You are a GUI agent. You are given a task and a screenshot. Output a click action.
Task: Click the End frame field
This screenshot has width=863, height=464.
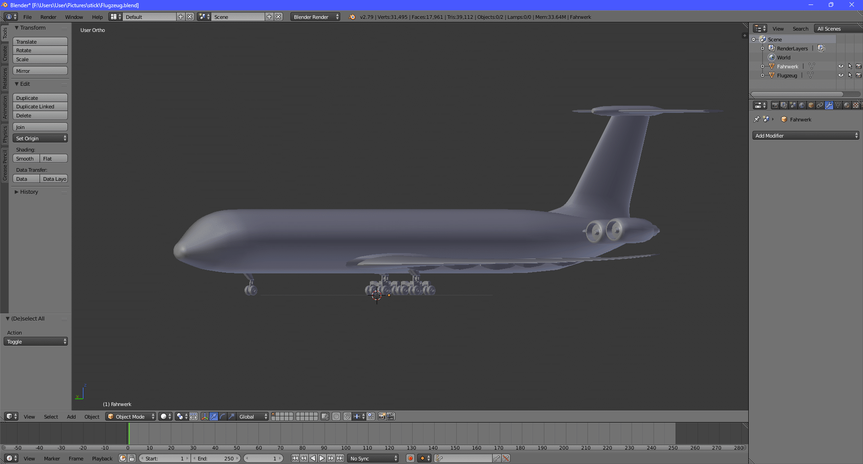216,458
